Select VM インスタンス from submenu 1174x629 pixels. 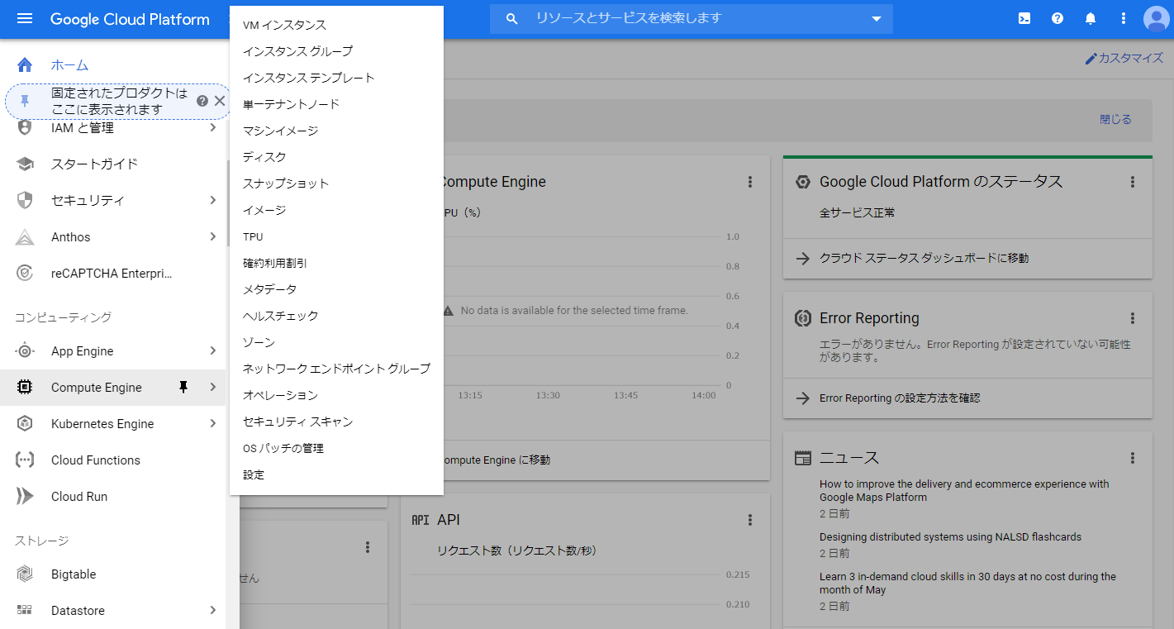click(336, 26)
